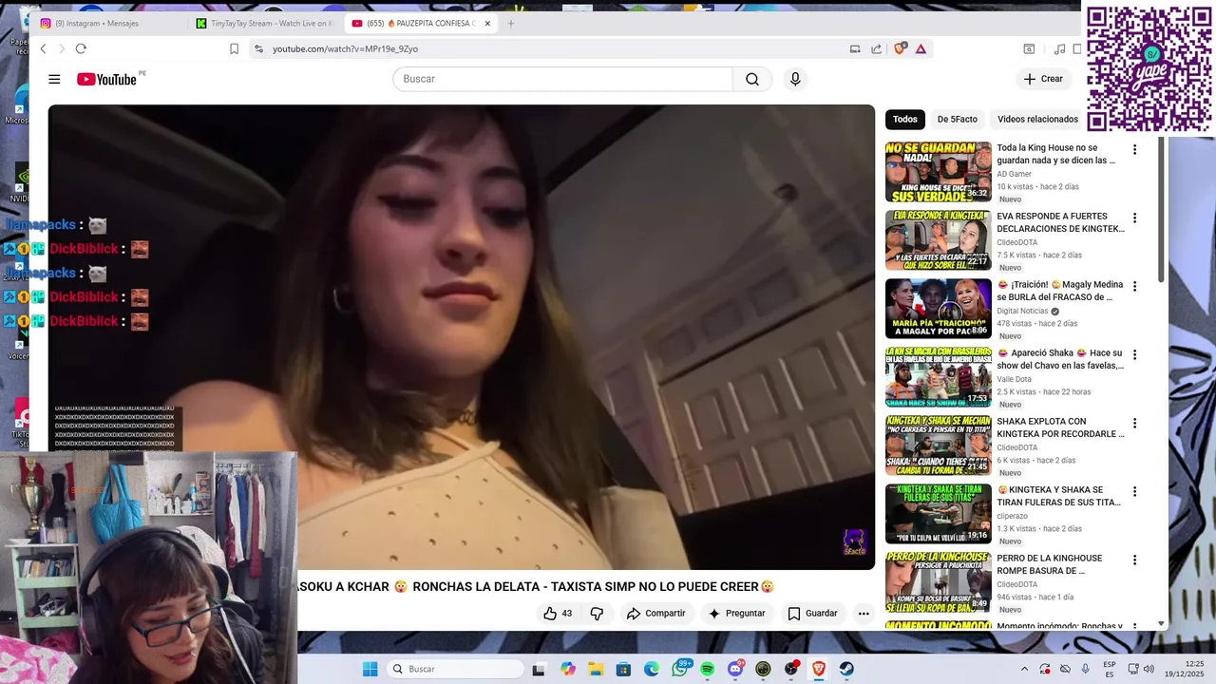This screenshot has width=1216, height=684.
Task: Focus the YouTube Buscar search field
Action: click(562, 79)
